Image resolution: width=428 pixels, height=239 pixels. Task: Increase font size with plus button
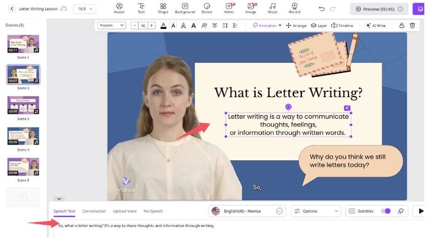151,26
